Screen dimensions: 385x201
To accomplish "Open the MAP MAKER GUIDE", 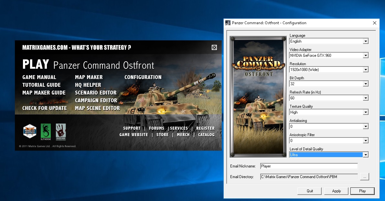I will click(x=44, y=93).
